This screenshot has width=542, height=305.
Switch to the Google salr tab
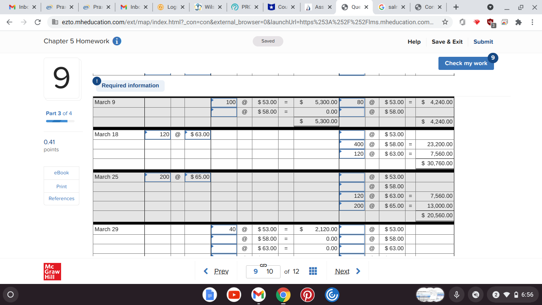pyautogui.click(x=391, y=7)
